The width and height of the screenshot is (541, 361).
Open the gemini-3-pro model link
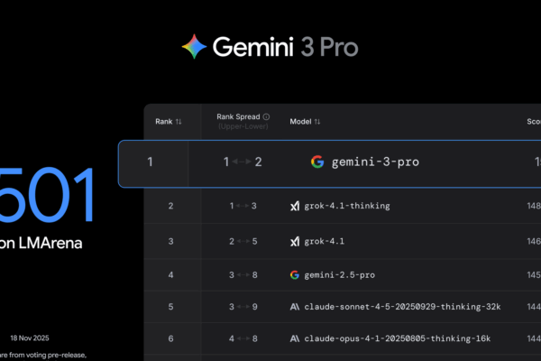376,162
